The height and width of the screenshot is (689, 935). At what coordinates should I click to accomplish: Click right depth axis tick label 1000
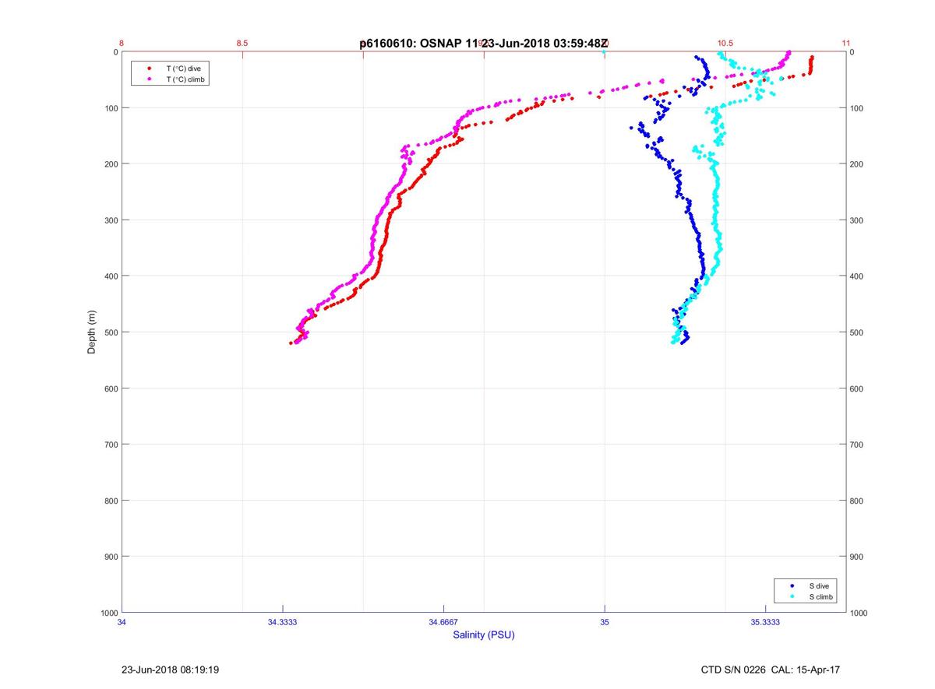[x=859, y=613]
